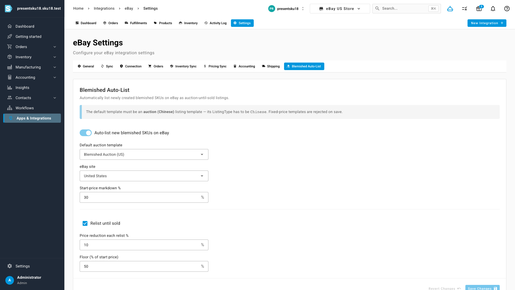Screen dimensions: 515x290
Task: Click the save disk icon on Save Changes
Action: point(495,289)
